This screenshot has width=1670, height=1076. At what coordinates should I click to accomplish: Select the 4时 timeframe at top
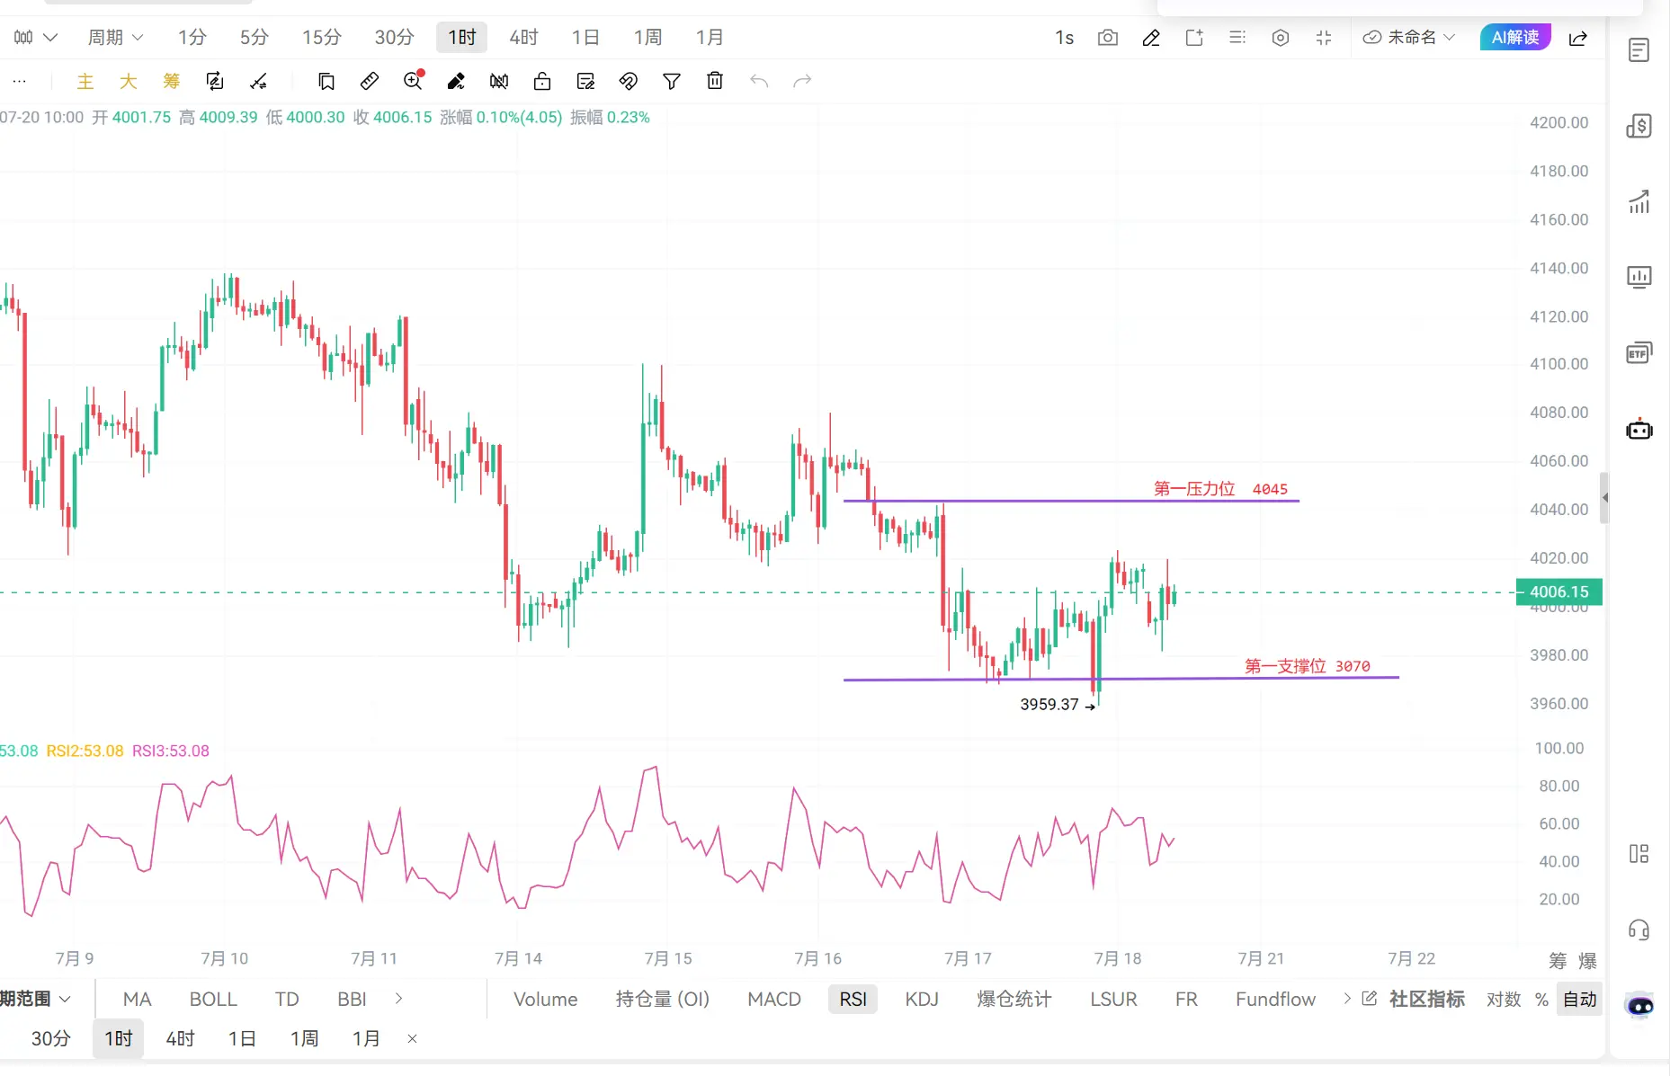pos(524,37)
